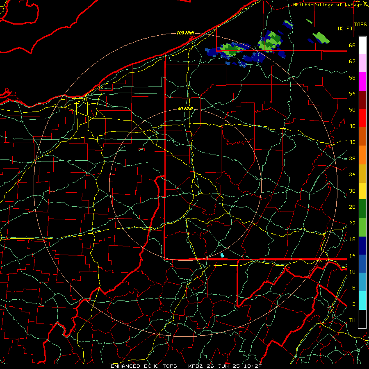Click the small cyan echo near the 50 NMI ring
Viewport: 369px width, 369px height.
click(x=222, y=255)
